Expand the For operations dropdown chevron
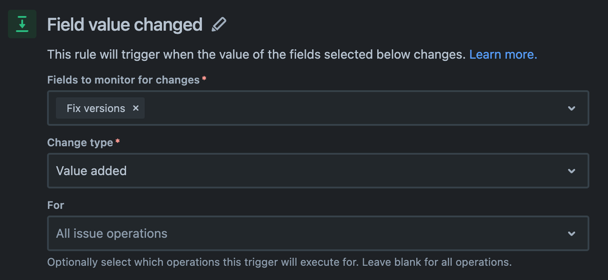Viewport: 608px width, 280px height. [571, 234]
